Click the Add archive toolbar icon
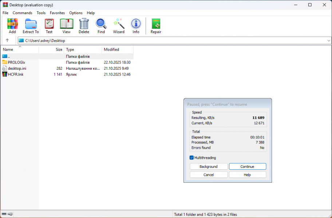 coord(12,24)
